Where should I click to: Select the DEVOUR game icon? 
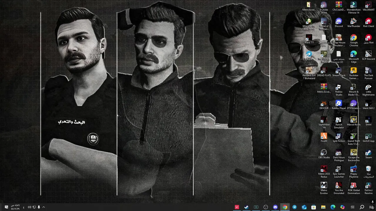[324, 105]
